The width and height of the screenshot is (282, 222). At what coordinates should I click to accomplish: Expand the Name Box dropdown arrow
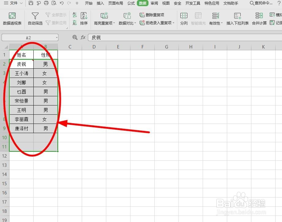pos(57,38)
